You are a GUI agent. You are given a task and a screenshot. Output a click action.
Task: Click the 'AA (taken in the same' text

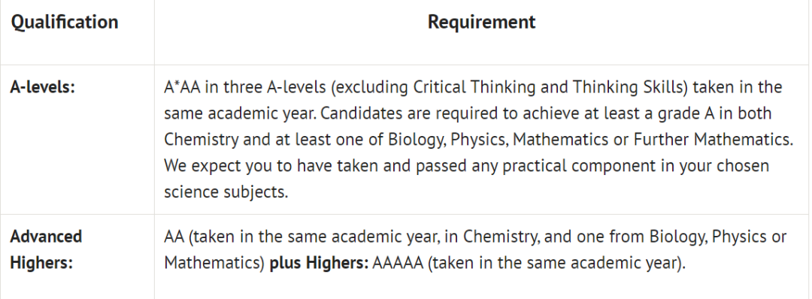point(246,237)
